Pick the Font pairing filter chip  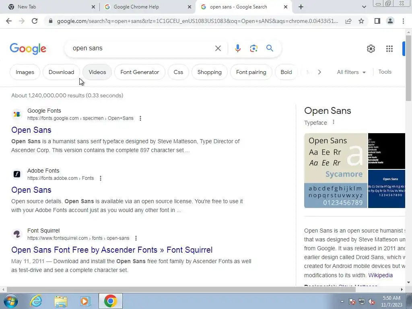[x=251, y=72]
